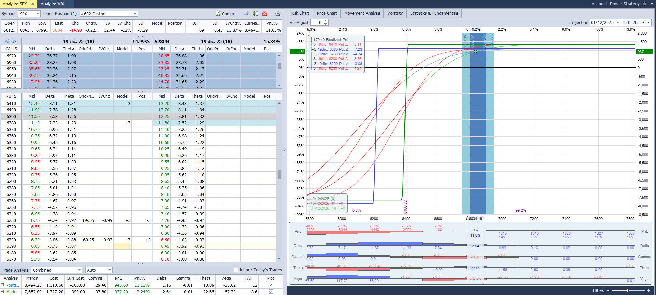Click the 2Ln projection lines button
This screenshot has height=295, width=656.
coord(636,23)
